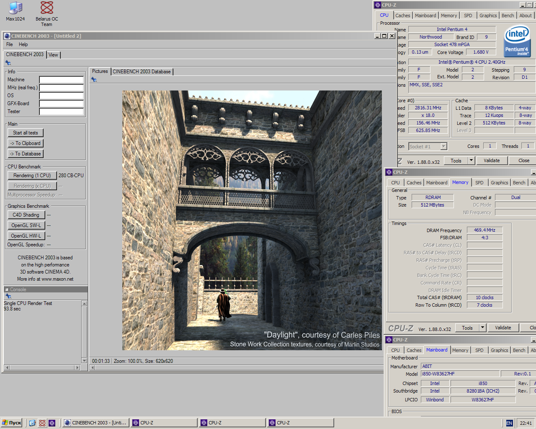Click the CINEBENCH window title bar icon
Image resolution: width=536 pixels, height=429 pixels.
7,36
